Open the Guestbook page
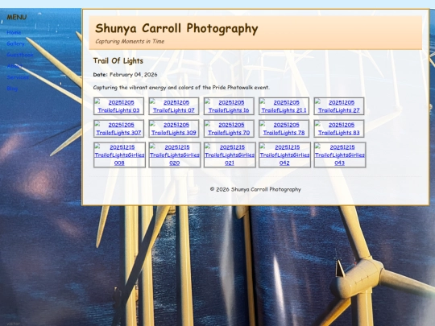This screenshot has height=326, width=435. click(20, 55)
